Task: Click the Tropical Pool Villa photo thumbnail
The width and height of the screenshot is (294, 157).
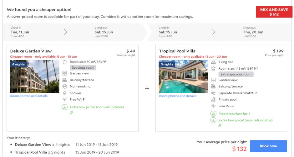Action: (x=183, y=76)
